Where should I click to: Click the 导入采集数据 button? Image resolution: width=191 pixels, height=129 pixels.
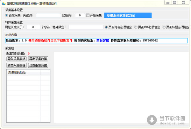17,59
